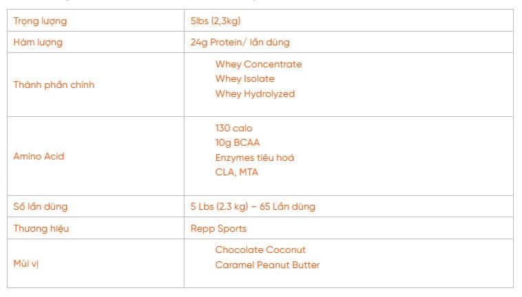Click the Thành phần chính label
Screen dimensions: 522x297
(x=54, y=85)
